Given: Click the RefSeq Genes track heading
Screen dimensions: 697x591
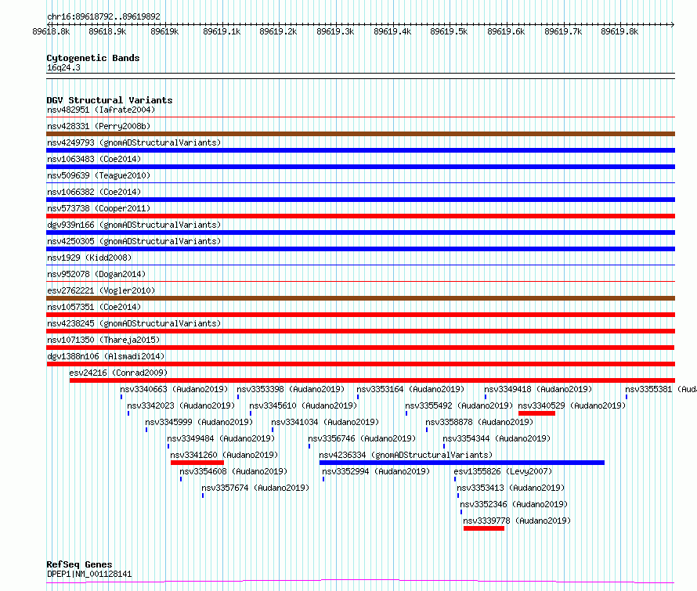Looking at the screenshot, I should click(79, 564).
